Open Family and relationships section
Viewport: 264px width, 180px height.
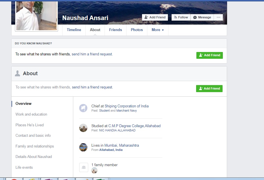[x=35, y=146]
